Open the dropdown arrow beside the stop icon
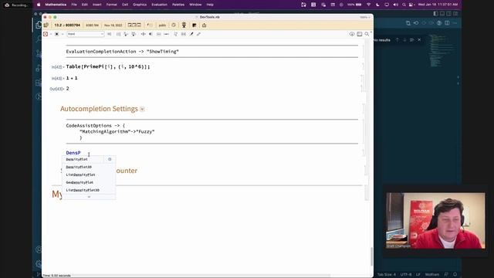The width and height of the screenshot is (494, 278). 63,34
